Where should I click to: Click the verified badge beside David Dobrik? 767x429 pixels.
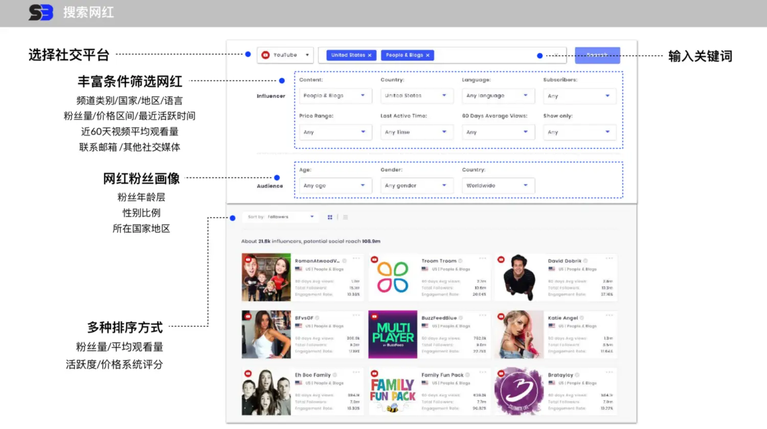click(x=585, y=261)
